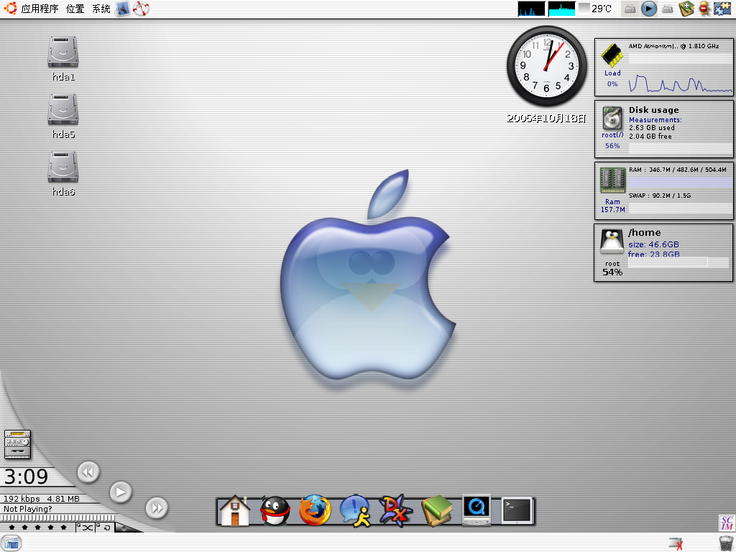Click the "192 kbps" bitrate text
The image size is (736, 552).
(22, 499)
